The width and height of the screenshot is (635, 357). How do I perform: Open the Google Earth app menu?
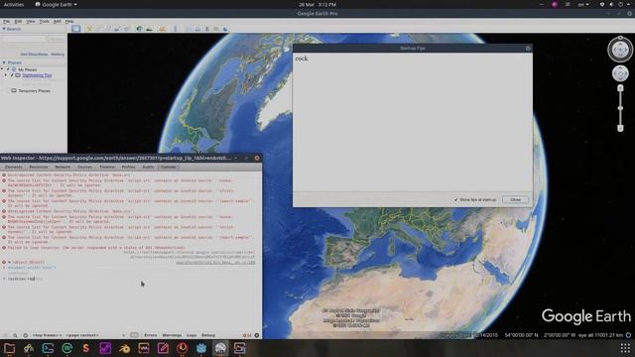(x=56, y=4)
